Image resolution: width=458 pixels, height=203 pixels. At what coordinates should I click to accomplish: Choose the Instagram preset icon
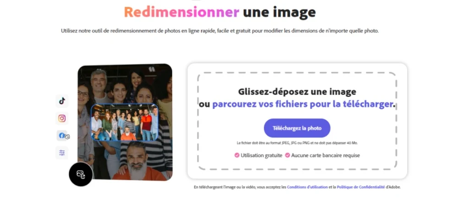[62, 118]
